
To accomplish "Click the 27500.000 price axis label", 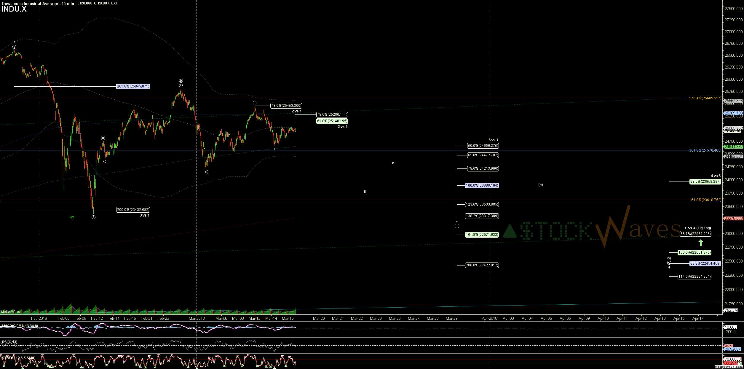I will pyautogui.click(x=734, y=9).
